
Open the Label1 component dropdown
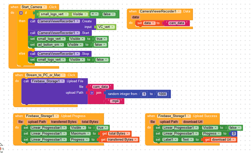click(x=170, y=140)
